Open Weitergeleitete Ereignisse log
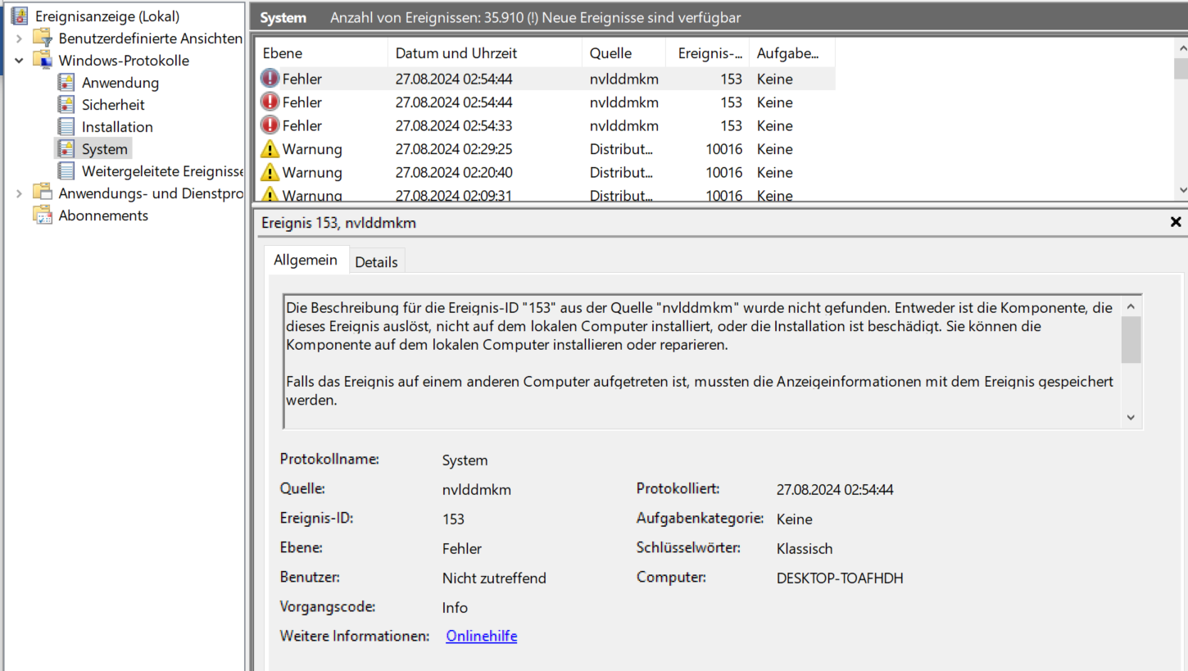The height and width of the screenshot is (671, 1188). pyautogui.click(x=162, y=171)
